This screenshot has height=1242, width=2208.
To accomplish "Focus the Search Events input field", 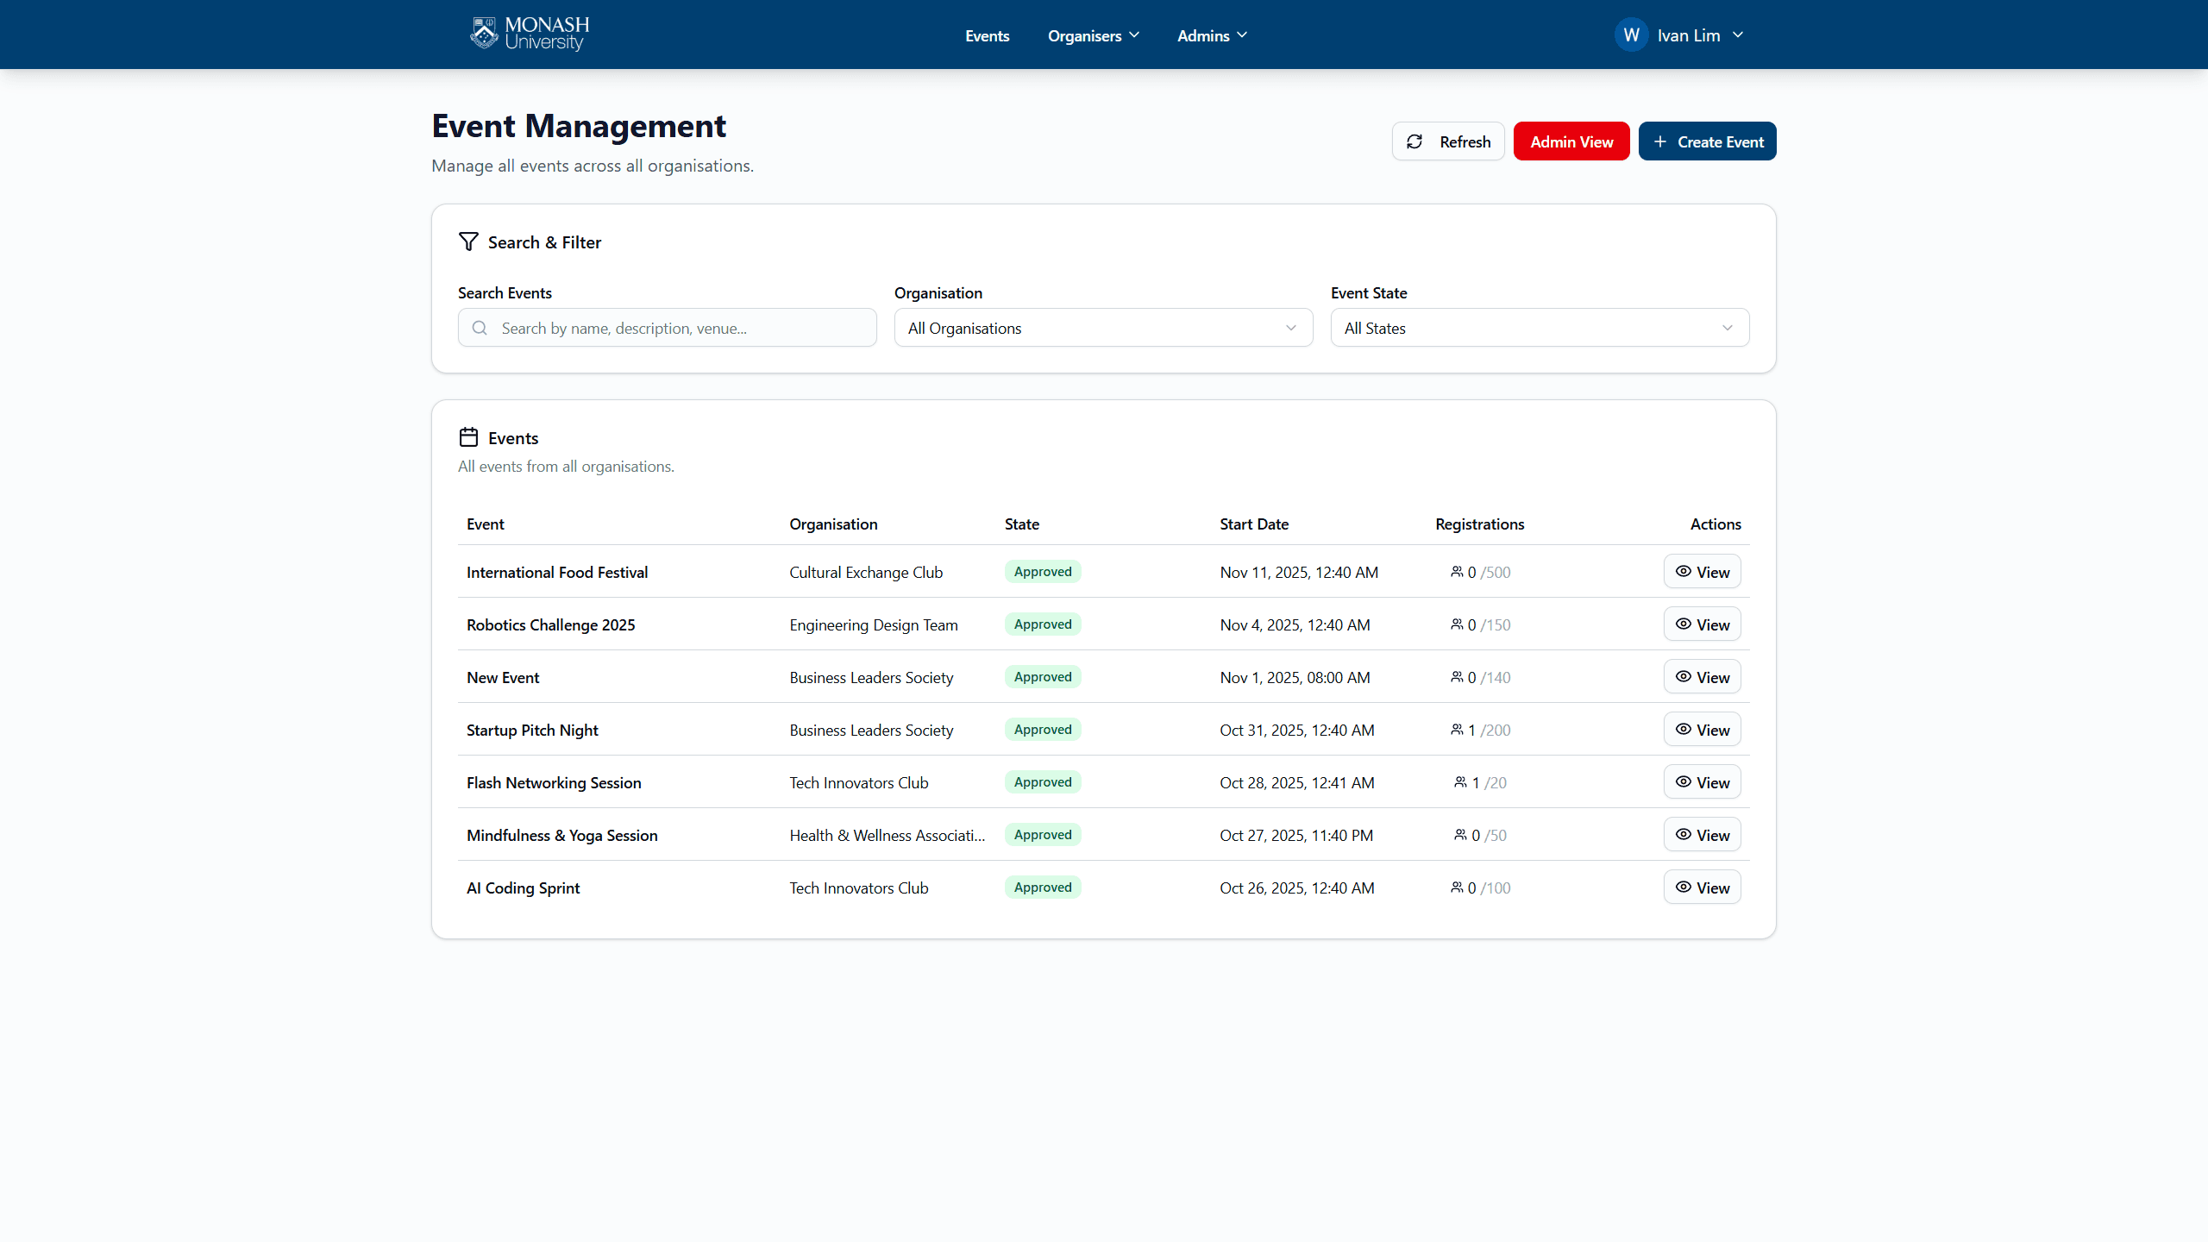I will pos(681,328).
